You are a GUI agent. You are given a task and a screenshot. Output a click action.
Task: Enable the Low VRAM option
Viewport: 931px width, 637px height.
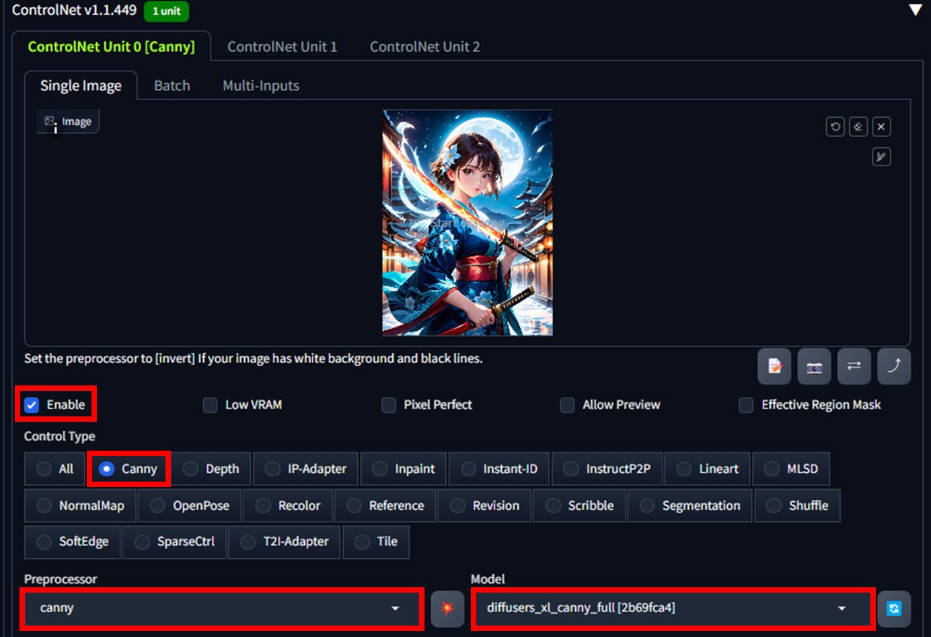[x=210, y=404]
